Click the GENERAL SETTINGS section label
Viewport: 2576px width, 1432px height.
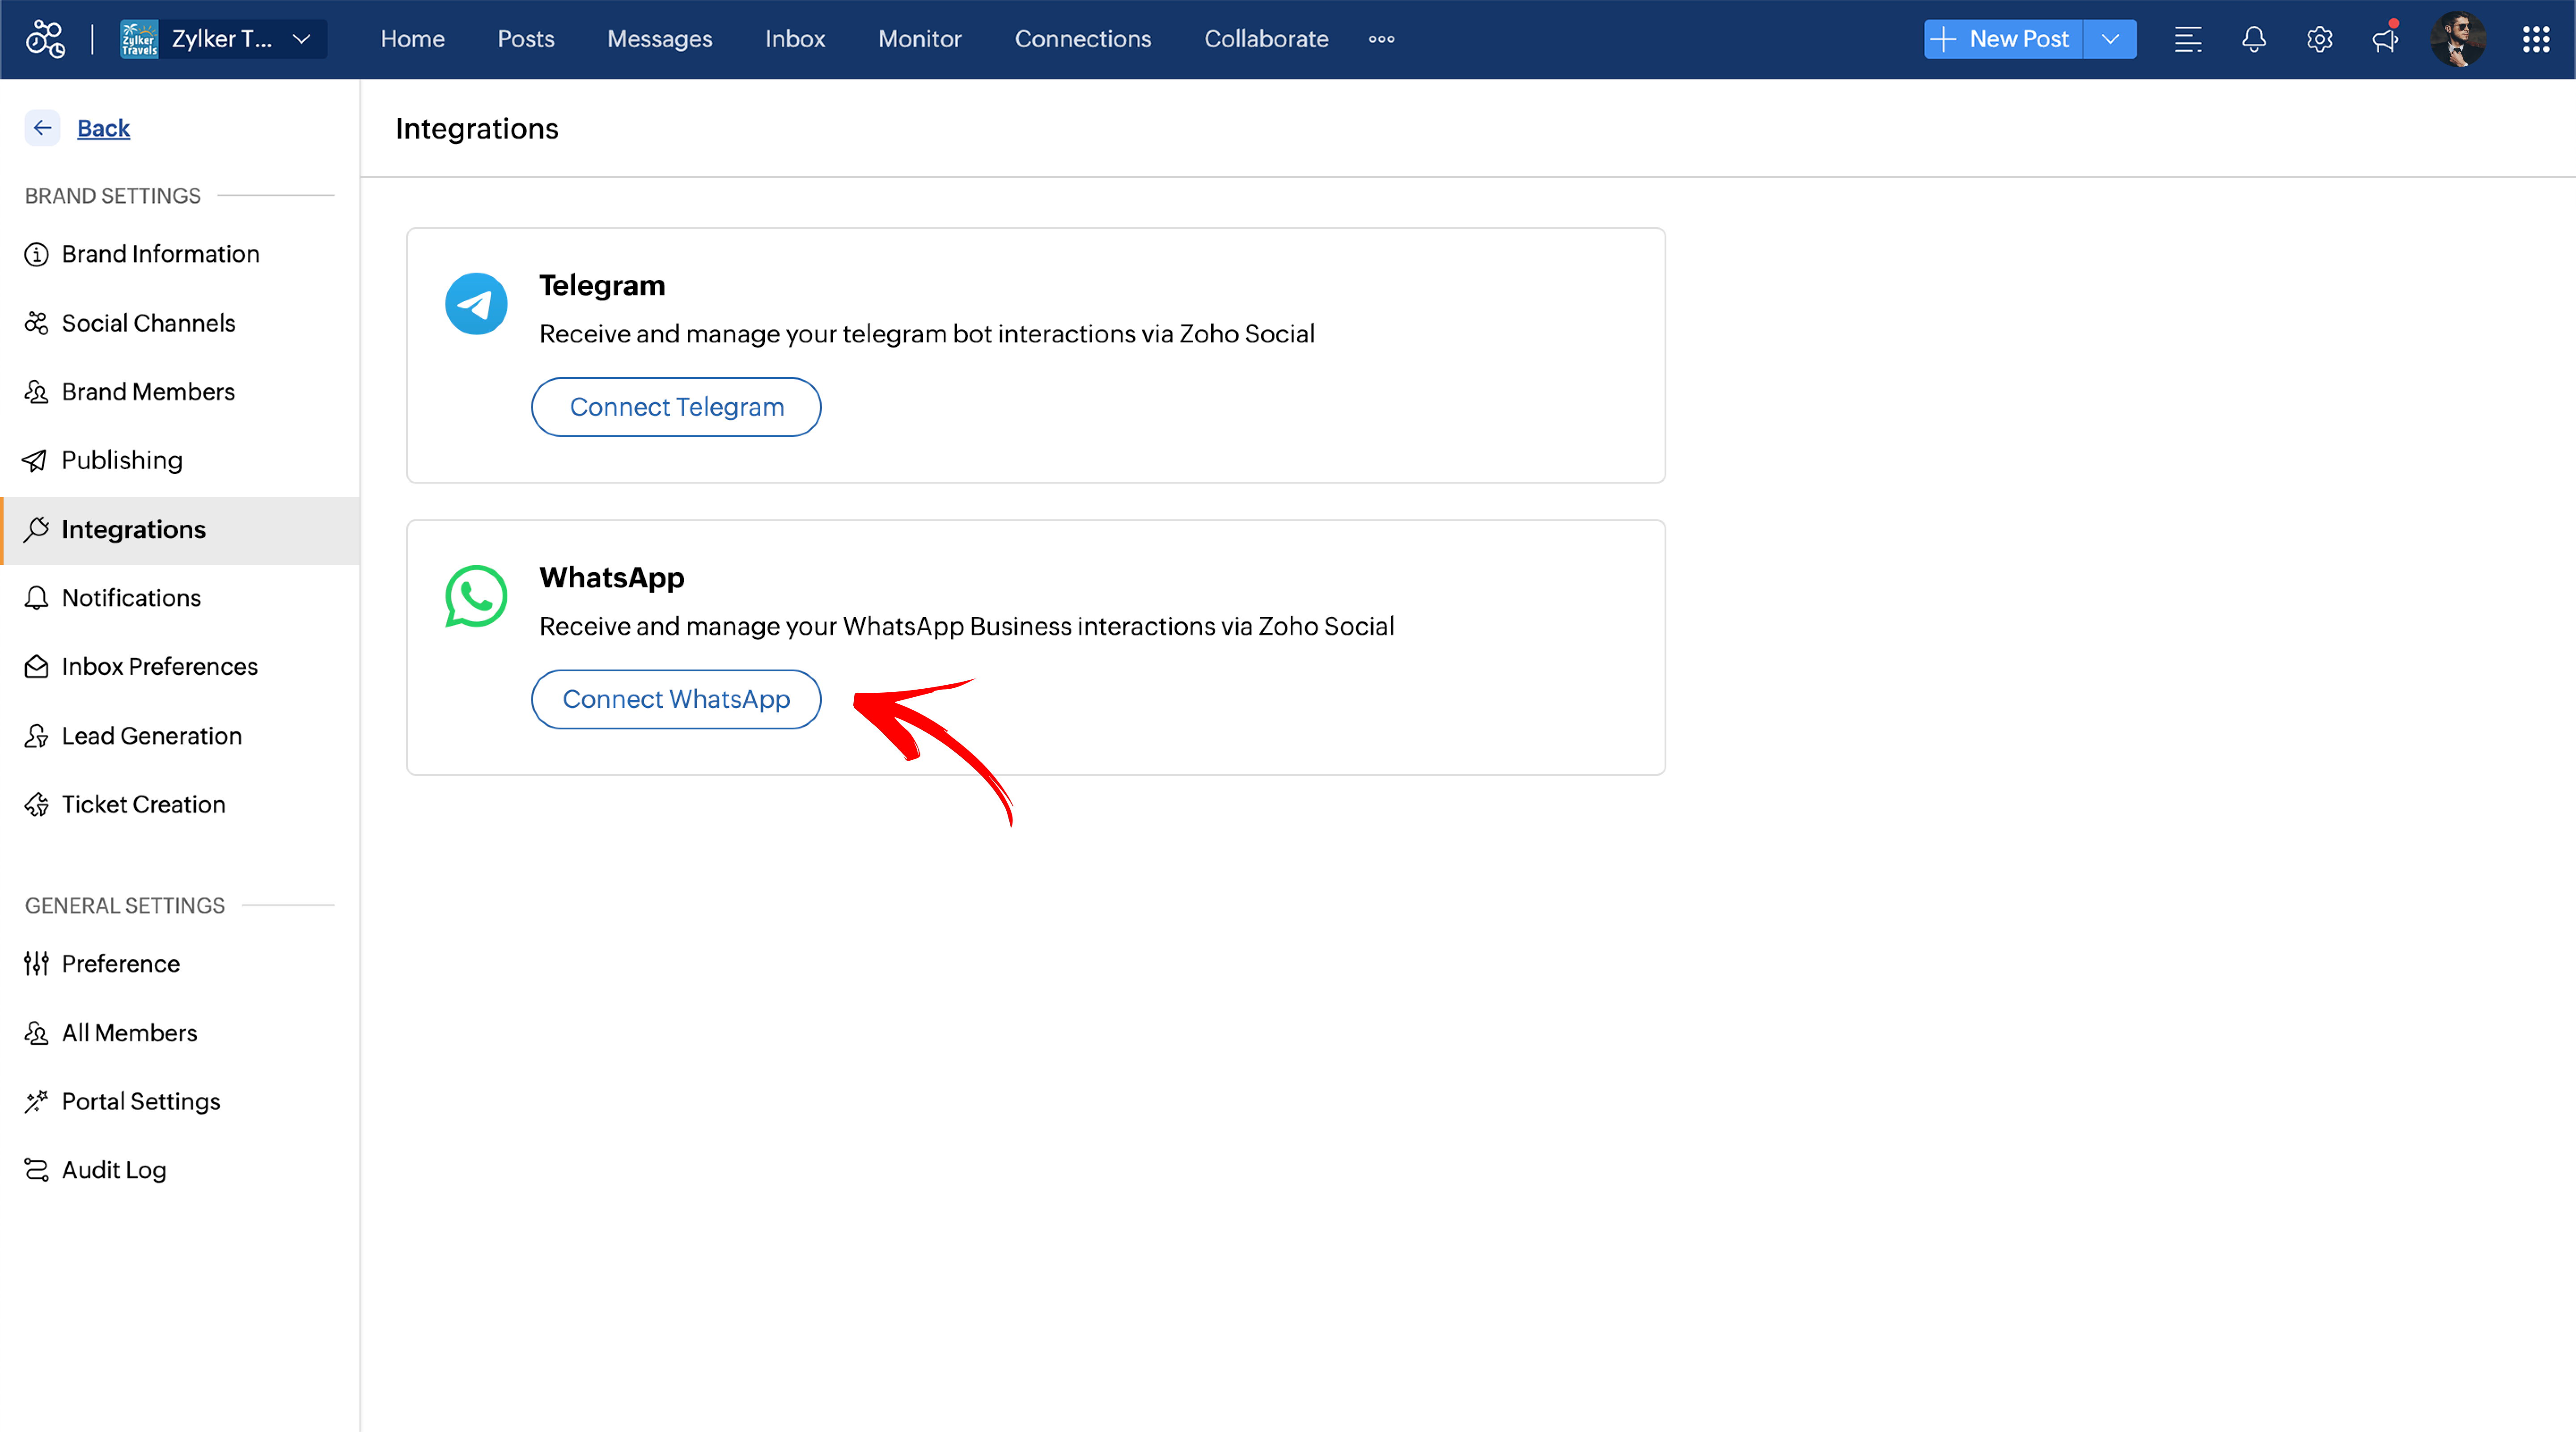(125, 906)
